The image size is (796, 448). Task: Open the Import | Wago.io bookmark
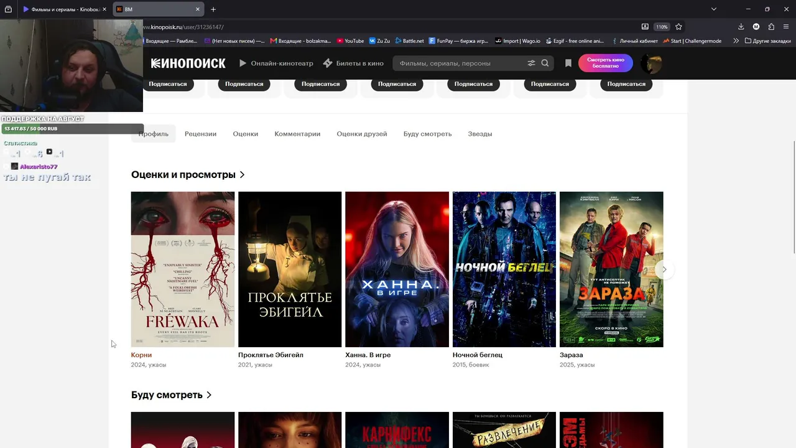(517, 41)
